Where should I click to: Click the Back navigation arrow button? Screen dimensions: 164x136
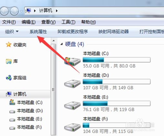tap(4, 11)
